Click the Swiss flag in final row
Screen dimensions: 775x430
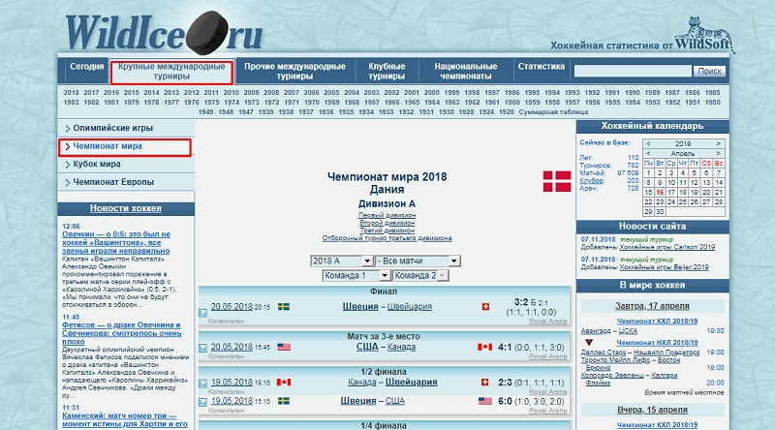point(485,307)
